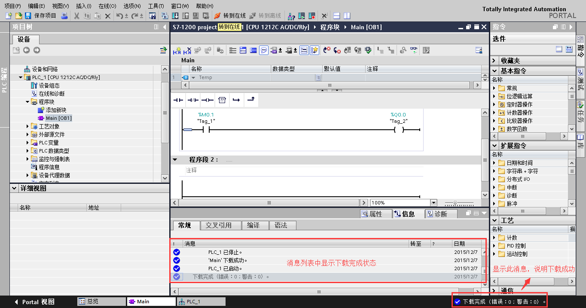
Task: Insert an empty box from favorites
Action: [x=222, y=100]
